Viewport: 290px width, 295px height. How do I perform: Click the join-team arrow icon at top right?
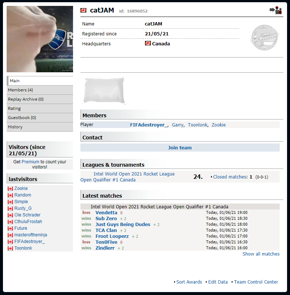pyautogui.click(x=276, y=10)
